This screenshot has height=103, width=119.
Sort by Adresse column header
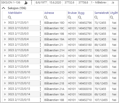(x=49, y=13)
